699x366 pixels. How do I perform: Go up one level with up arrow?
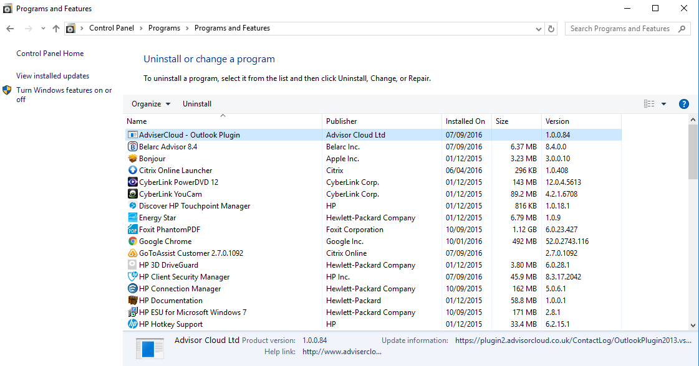click(56, 29)
